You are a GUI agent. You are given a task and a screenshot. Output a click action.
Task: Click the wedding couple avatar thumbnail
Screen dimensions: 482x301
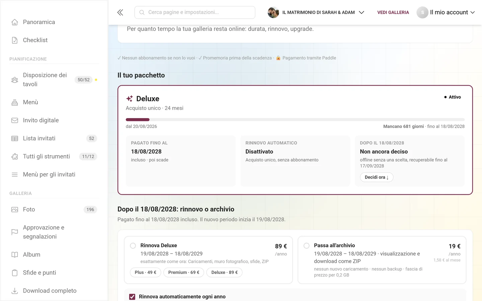(273, 12)
